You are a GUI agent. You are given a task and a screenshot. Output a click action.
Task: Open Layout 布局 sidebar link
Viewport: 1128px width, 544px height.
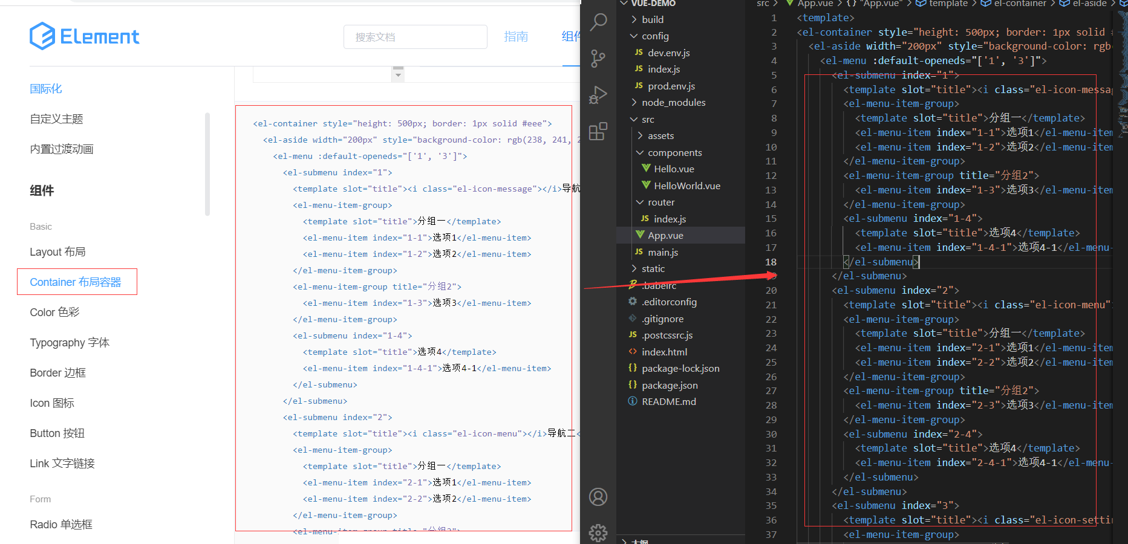(58, 252)
